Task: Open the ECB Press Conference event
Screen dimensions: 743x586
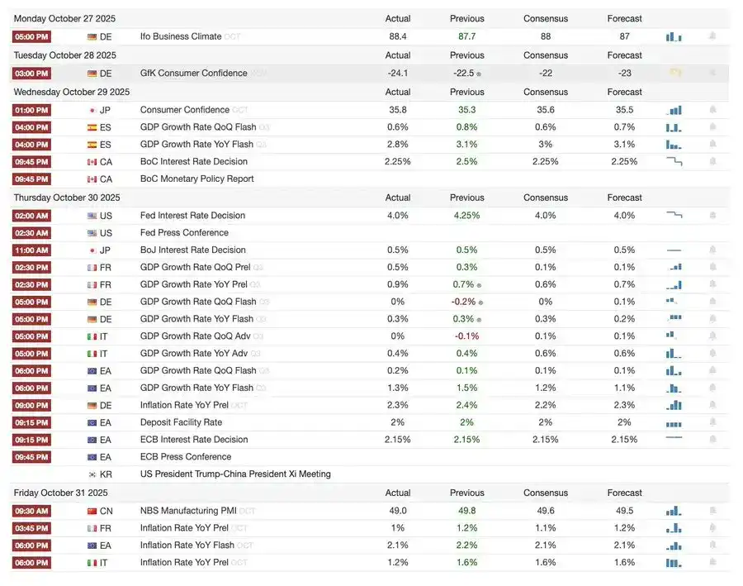Action: coord(185,457)
